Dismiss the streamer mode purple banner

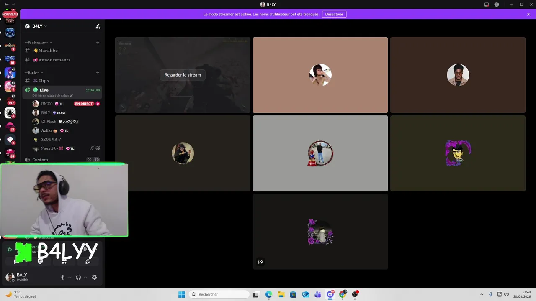click(x=528, y=14)
